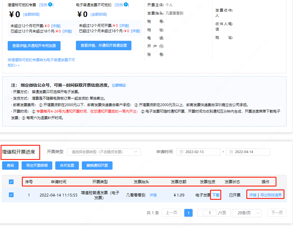Download the electronic invoice via 下载 link
Image resolution: width=293 pixels, height=227 pixels.
pyautogui.click(x=216, y=195)
